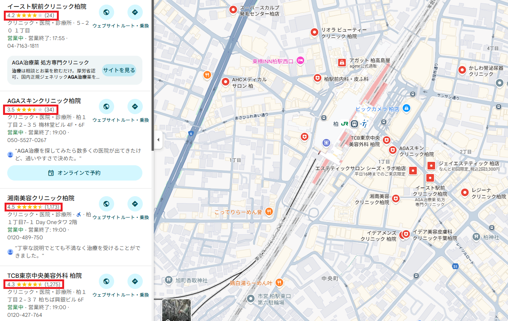Viewport: 508px width, 321px height.
Task: Select AGAスキンクリニック柏院 map pin
Action: tap(392, 150)
